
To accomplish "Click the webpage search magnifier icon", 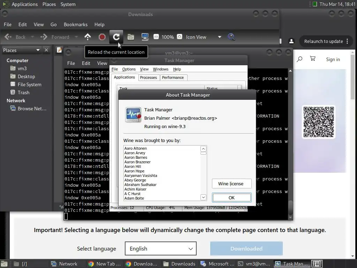I will click(299, 59).
